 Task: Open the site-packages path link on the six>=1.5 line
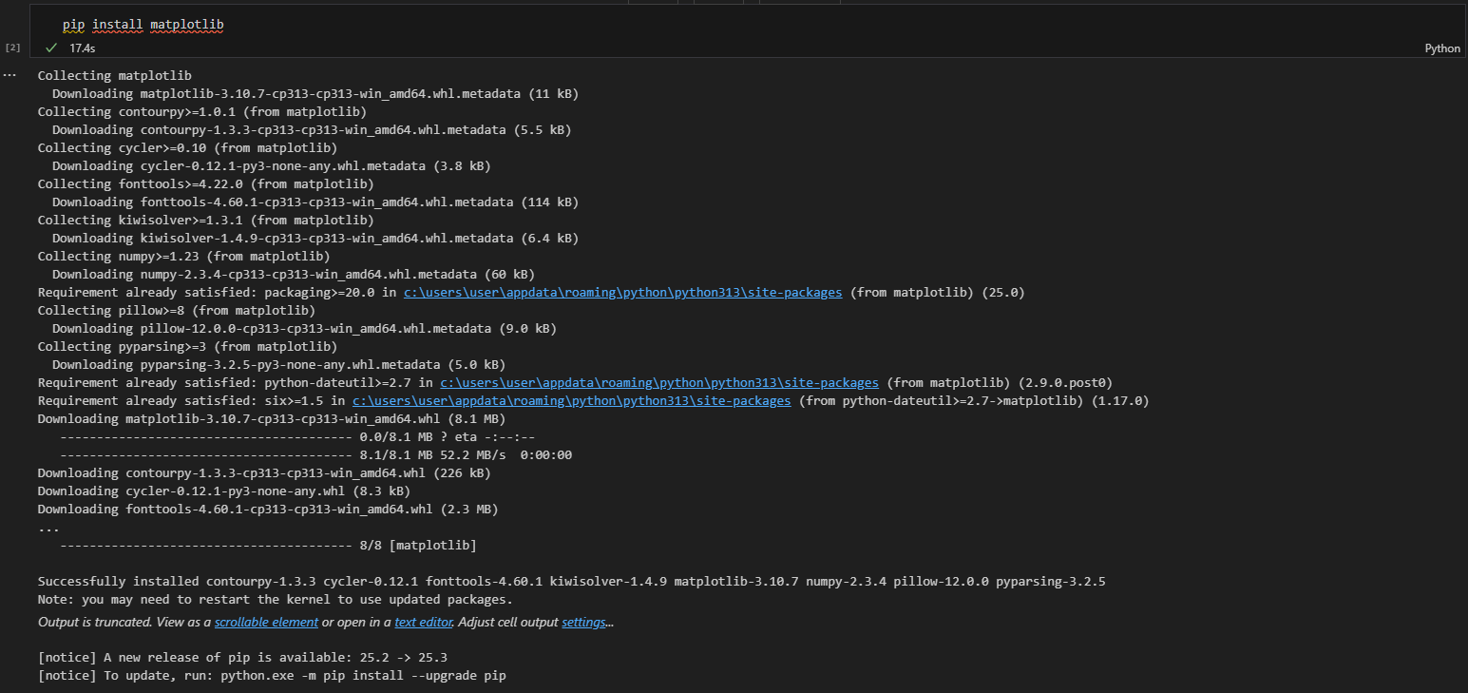click(x=571, y=401)
